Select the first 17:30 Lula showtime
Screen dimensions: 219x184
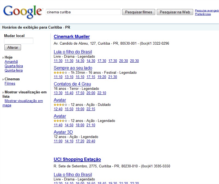point(102,61)
